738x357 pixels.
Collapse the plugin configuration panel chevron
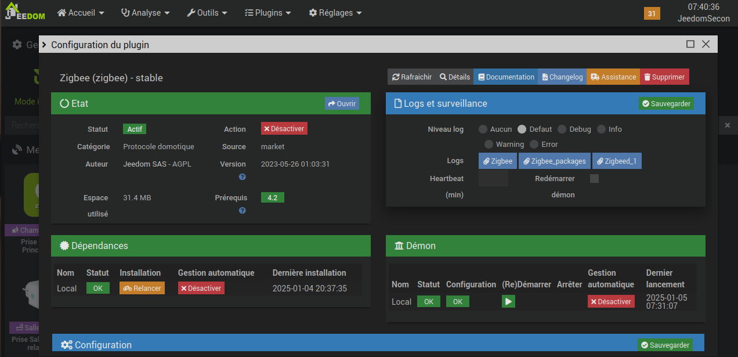(44, 45)
